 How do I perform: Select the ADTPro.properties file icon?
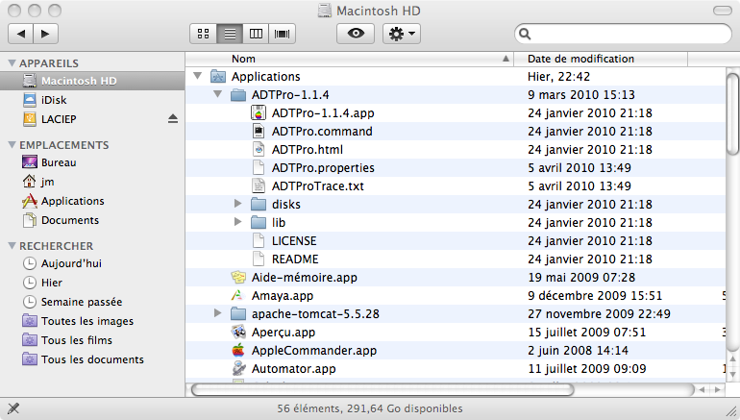[x=259, y=167]
